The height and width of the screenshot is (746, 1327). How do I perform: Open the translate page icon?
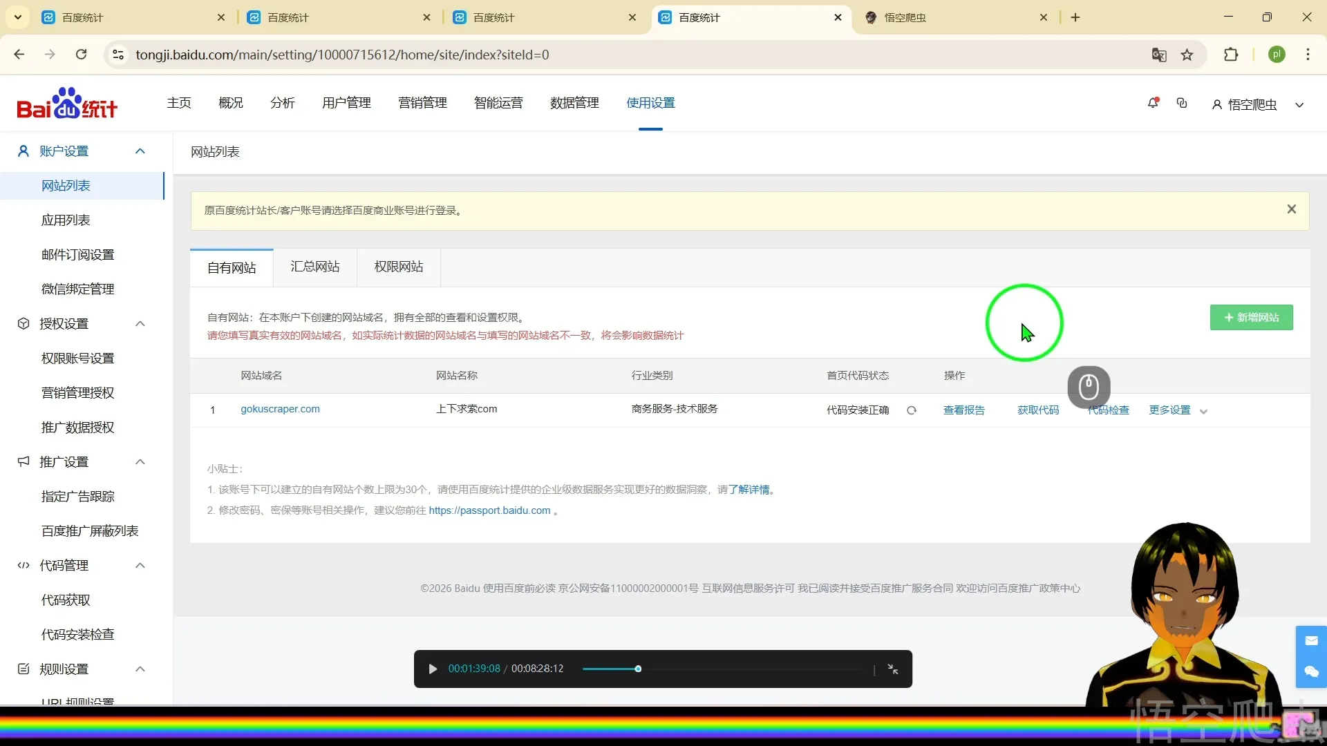[1159, 55]
